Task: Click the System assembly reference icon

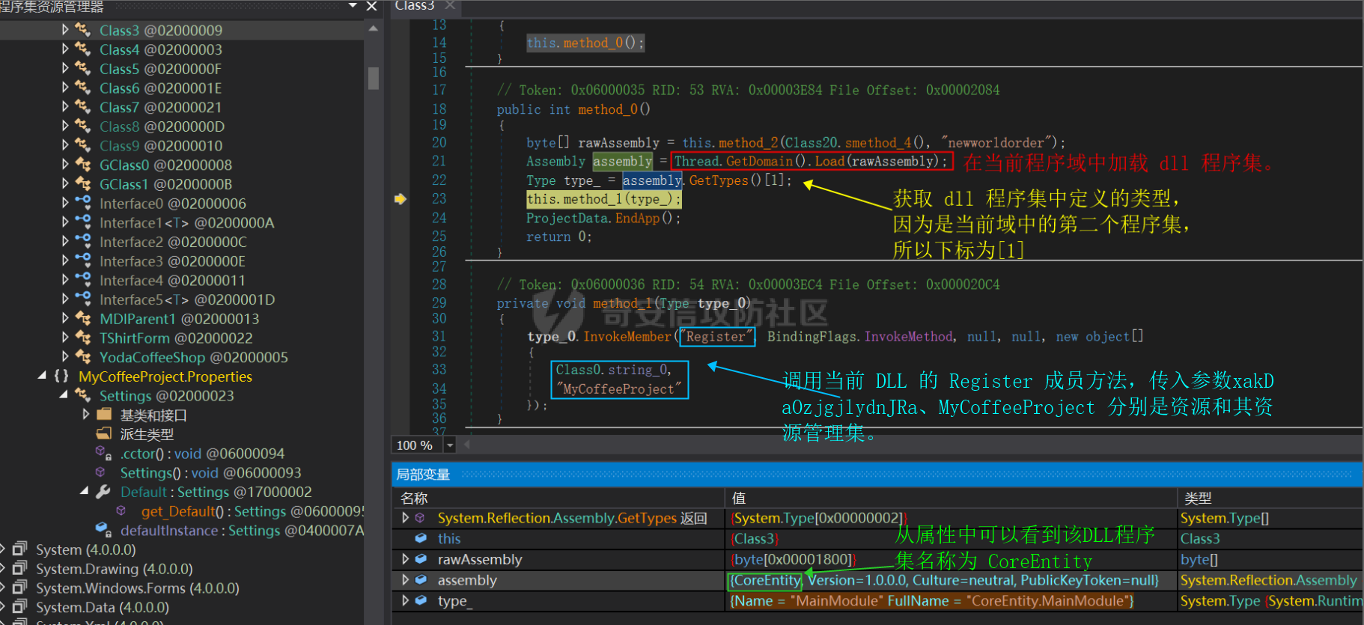Action: pos(20,549)
